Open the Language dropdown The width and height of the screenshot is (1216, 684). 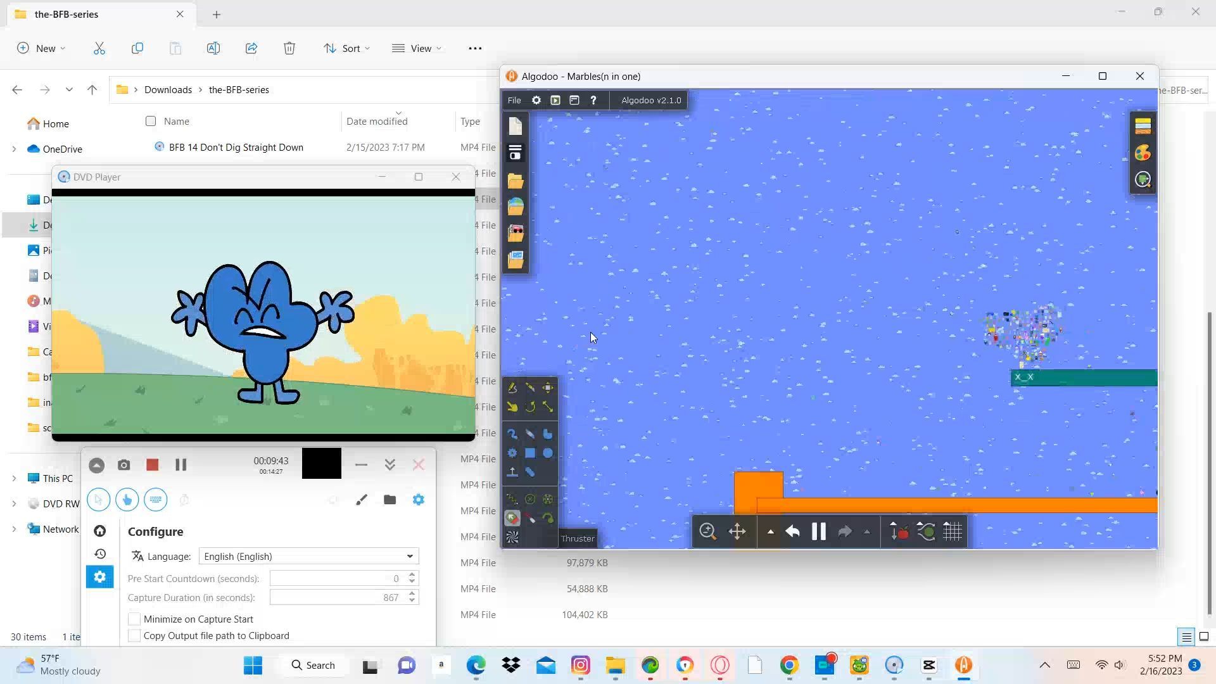click(308, 556)
